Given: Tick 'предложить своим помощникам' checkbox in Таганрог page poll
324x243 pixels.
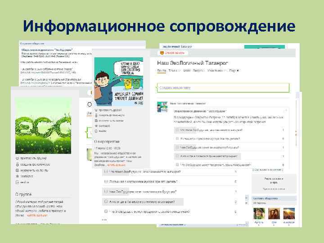Looking at the screenshot, I should (177, 165).
